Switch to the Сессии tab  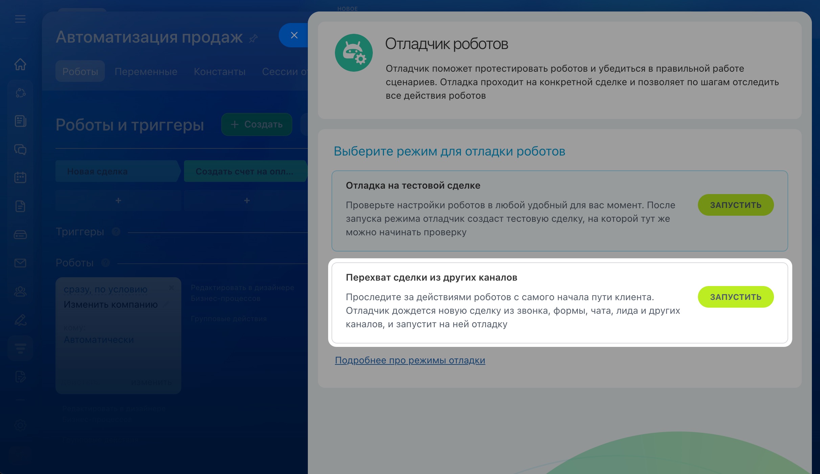pos(285,71)
